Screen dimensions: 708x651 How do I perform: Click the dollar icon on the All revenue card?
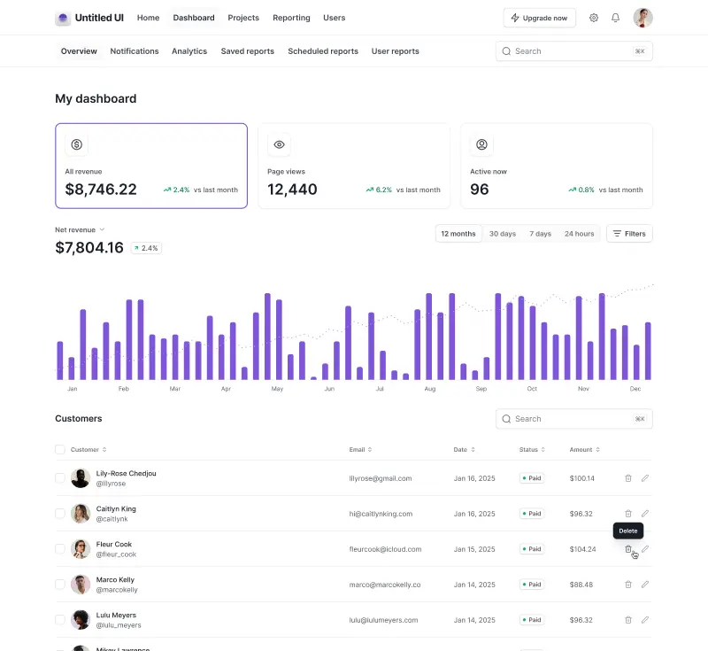tap(77, 144)
